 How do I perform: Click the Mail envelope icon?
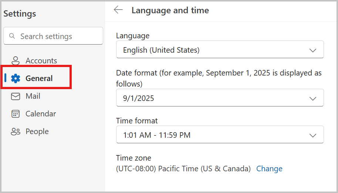[16, 96]
